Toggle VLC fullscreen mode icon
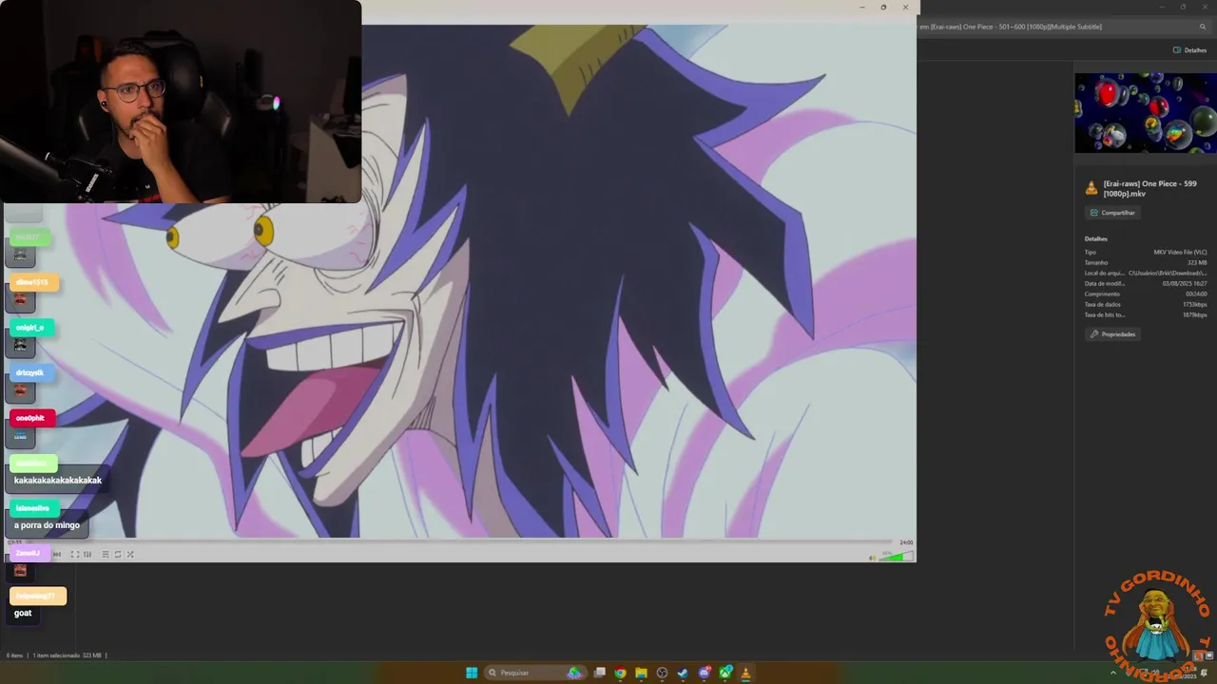The width and height of the screenshot is (1217, 684). pos(75,554)
